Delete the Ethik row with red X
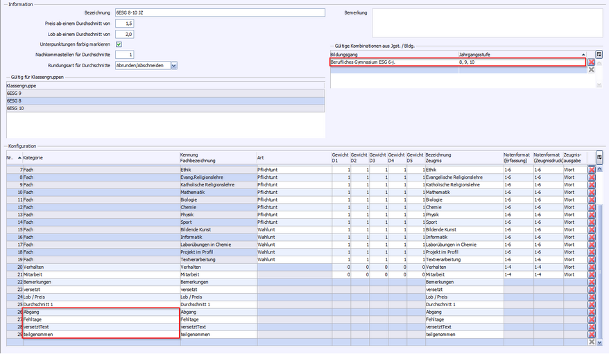Screen dimensions: 609x354 click(592, 170)
